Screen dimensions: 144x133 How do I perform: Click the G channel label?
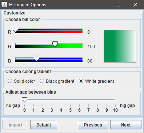[x=9, y=47]
